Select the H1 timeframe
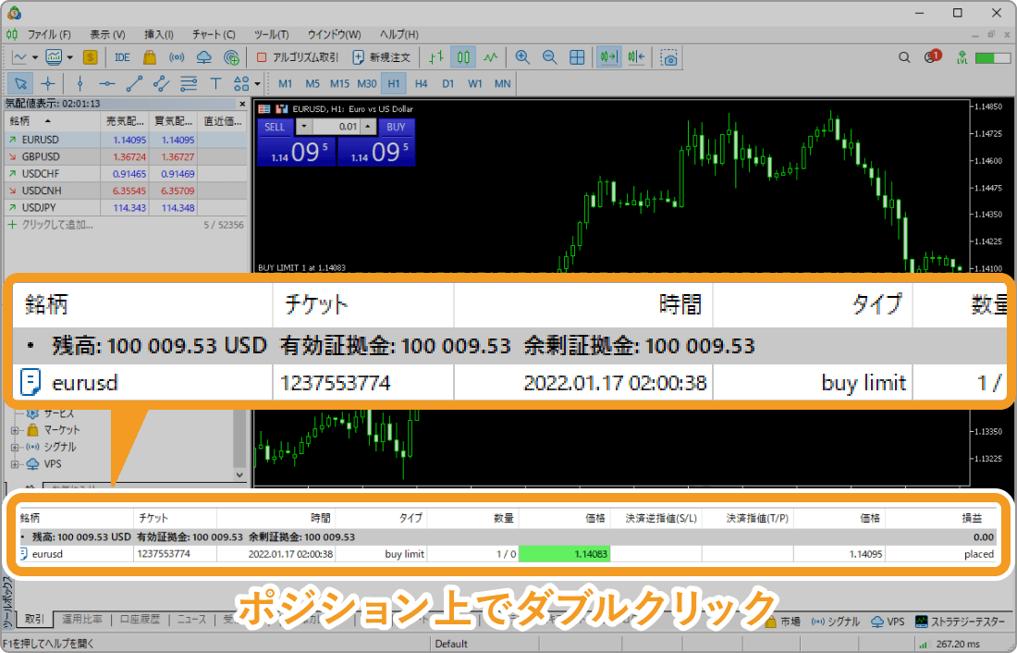Viewport: 1017px width, 653px height. (x=394, y=83)
